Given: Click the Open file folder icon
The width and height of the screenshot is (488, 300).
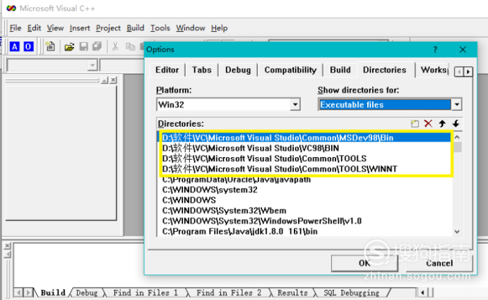Looking at the screenshot, I should coord(69,47).
